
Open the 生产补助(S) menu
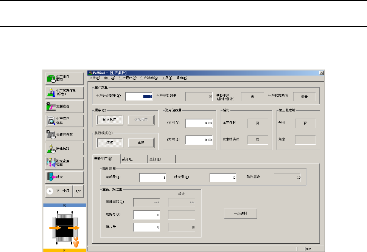tap(149, 78)
